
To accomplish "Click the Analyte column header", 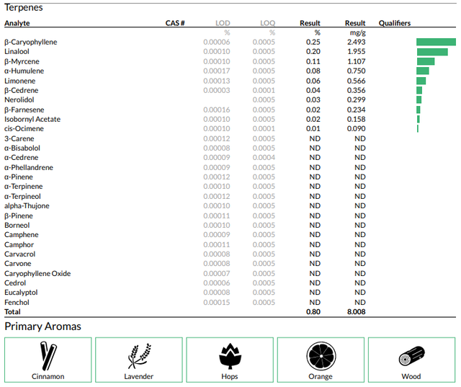I will (17, 23).
